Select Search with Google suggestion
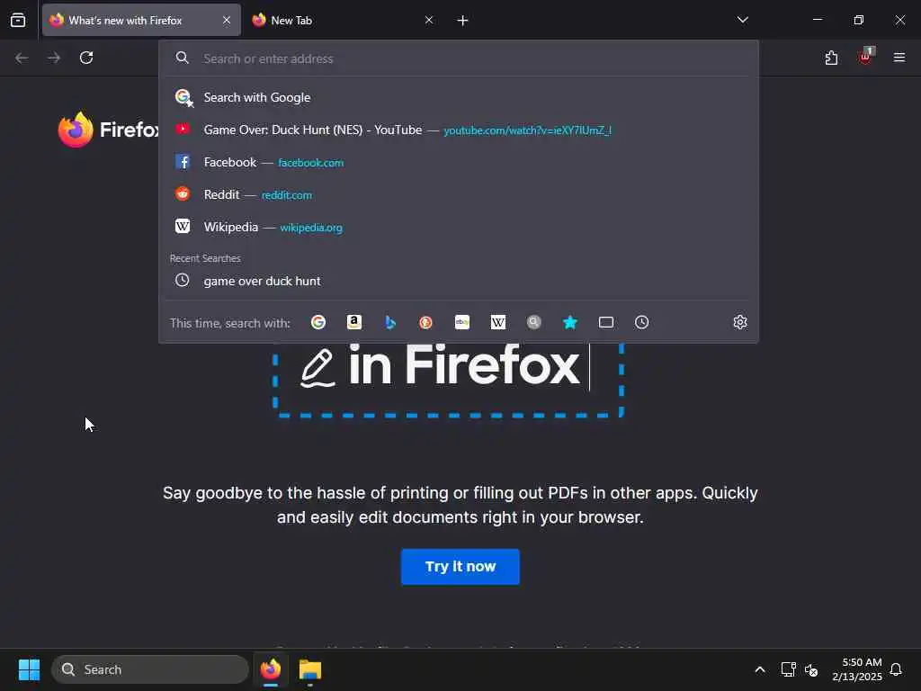This screenshot has width=921, height=691. (458, 97)
